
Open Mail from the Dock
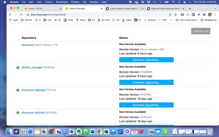[x=158, y=132]
